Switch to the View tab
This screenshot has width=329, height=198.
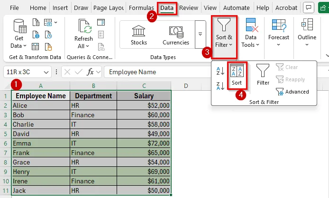pyautogui.click(x=210, y=8)
